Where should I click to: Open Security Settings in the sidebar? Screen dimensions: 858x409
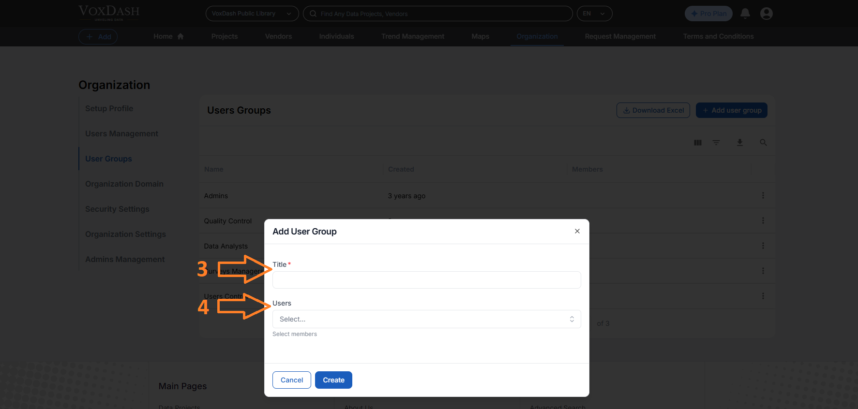click(117, 209)
